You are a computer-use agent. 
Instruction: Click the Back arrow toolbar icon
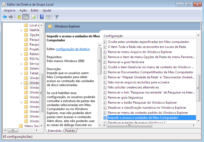(x=5, y=17)
